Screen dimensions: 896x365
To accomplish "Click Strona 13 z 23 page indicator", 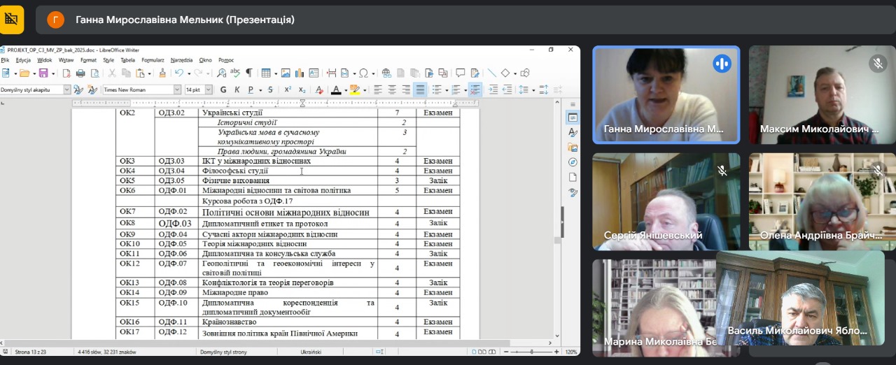I will [31, 352].
